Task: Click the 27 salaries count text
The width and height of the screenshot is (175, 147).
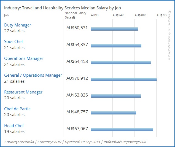Action: pyautogui.click(x=14, y=31)
